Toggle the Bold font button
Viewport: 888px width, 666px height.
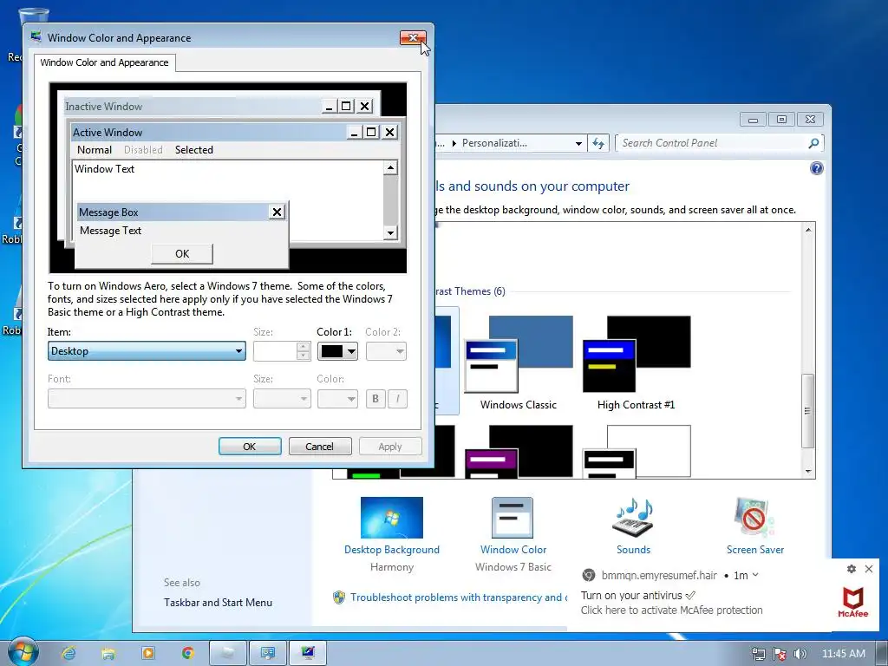pyautogui.click(x=375, y=399)
